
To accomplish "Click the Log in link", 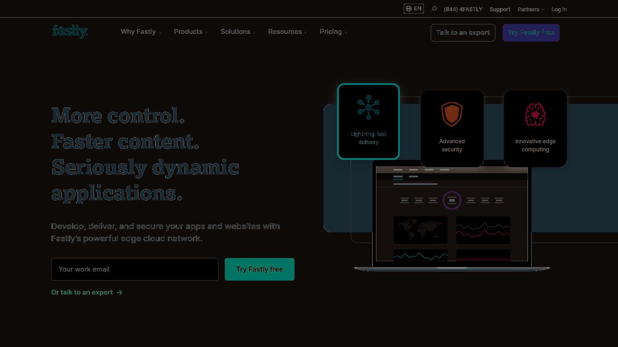I will click(559, 9).
